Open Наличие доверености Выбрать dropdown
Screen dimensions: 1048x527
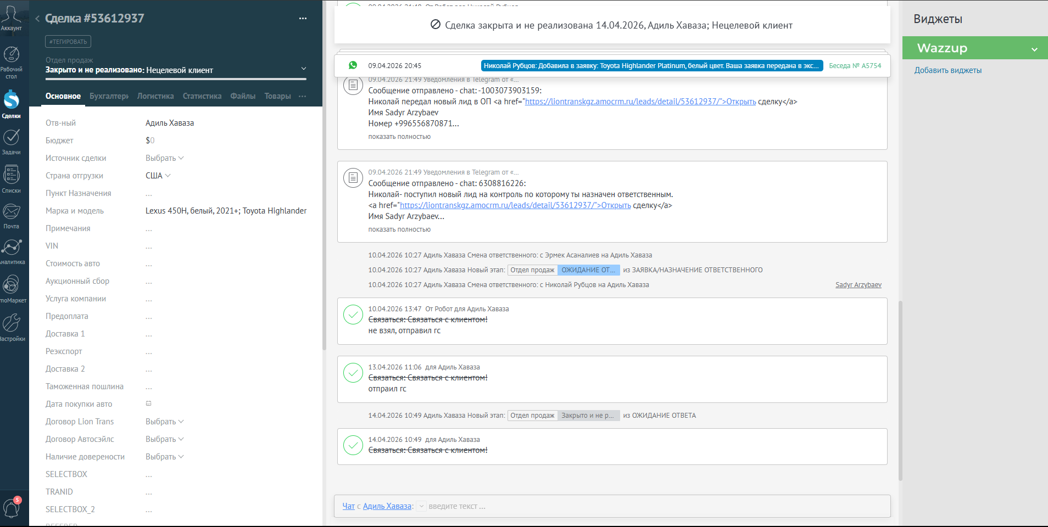tap(164, 457)
